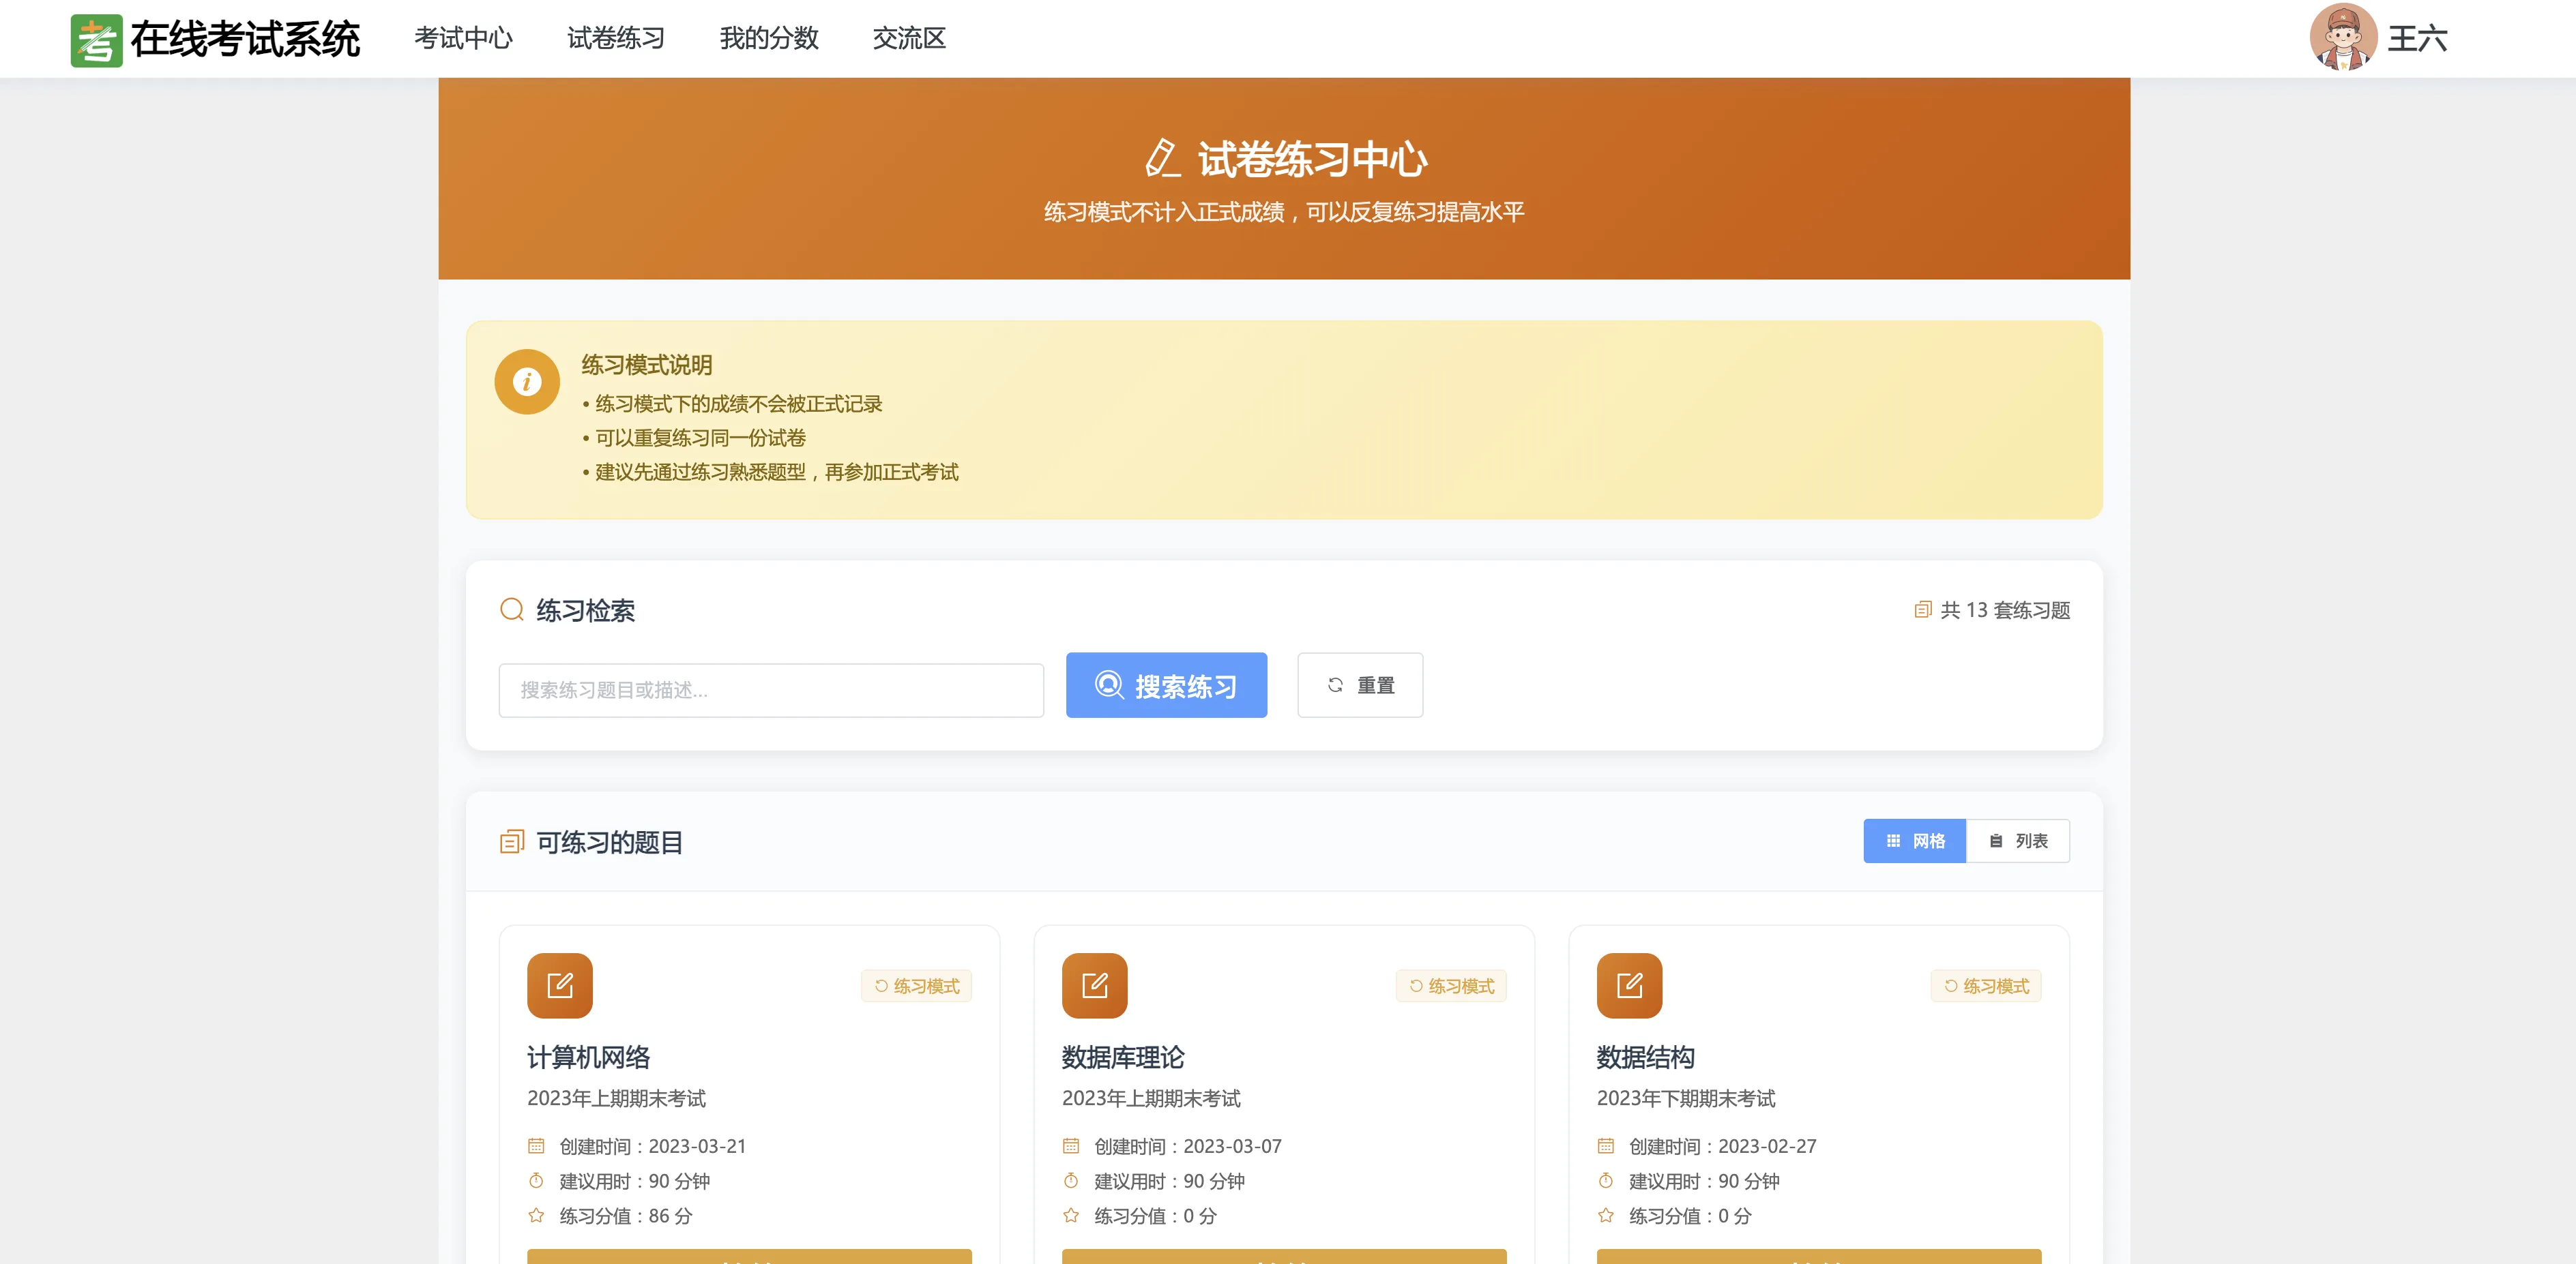Click the magnifier icon beside 练习检索
2576x1264 pixels.
click(x=512, y=610)
